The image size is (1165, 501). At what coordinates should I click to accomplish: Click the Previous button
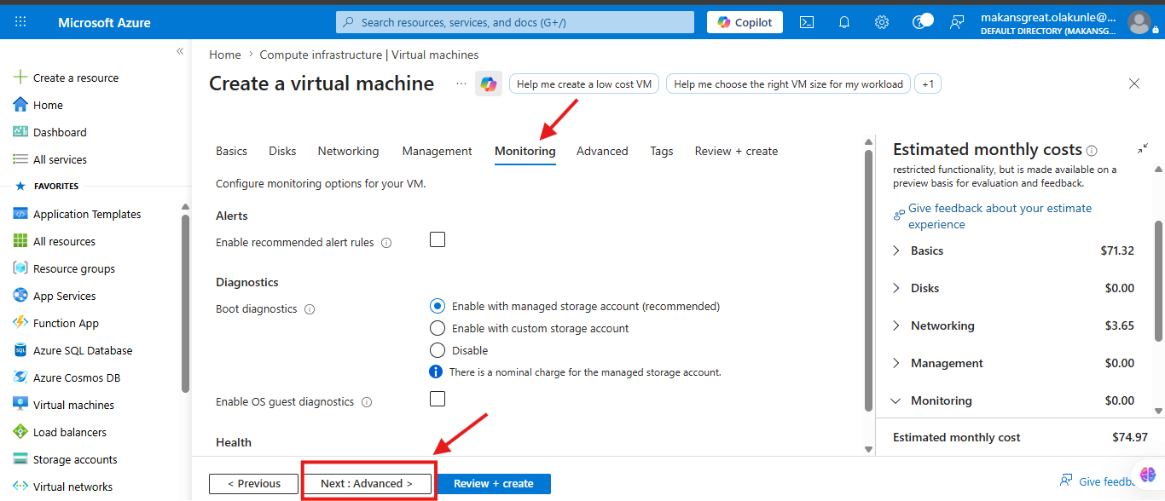pos(254,484)
